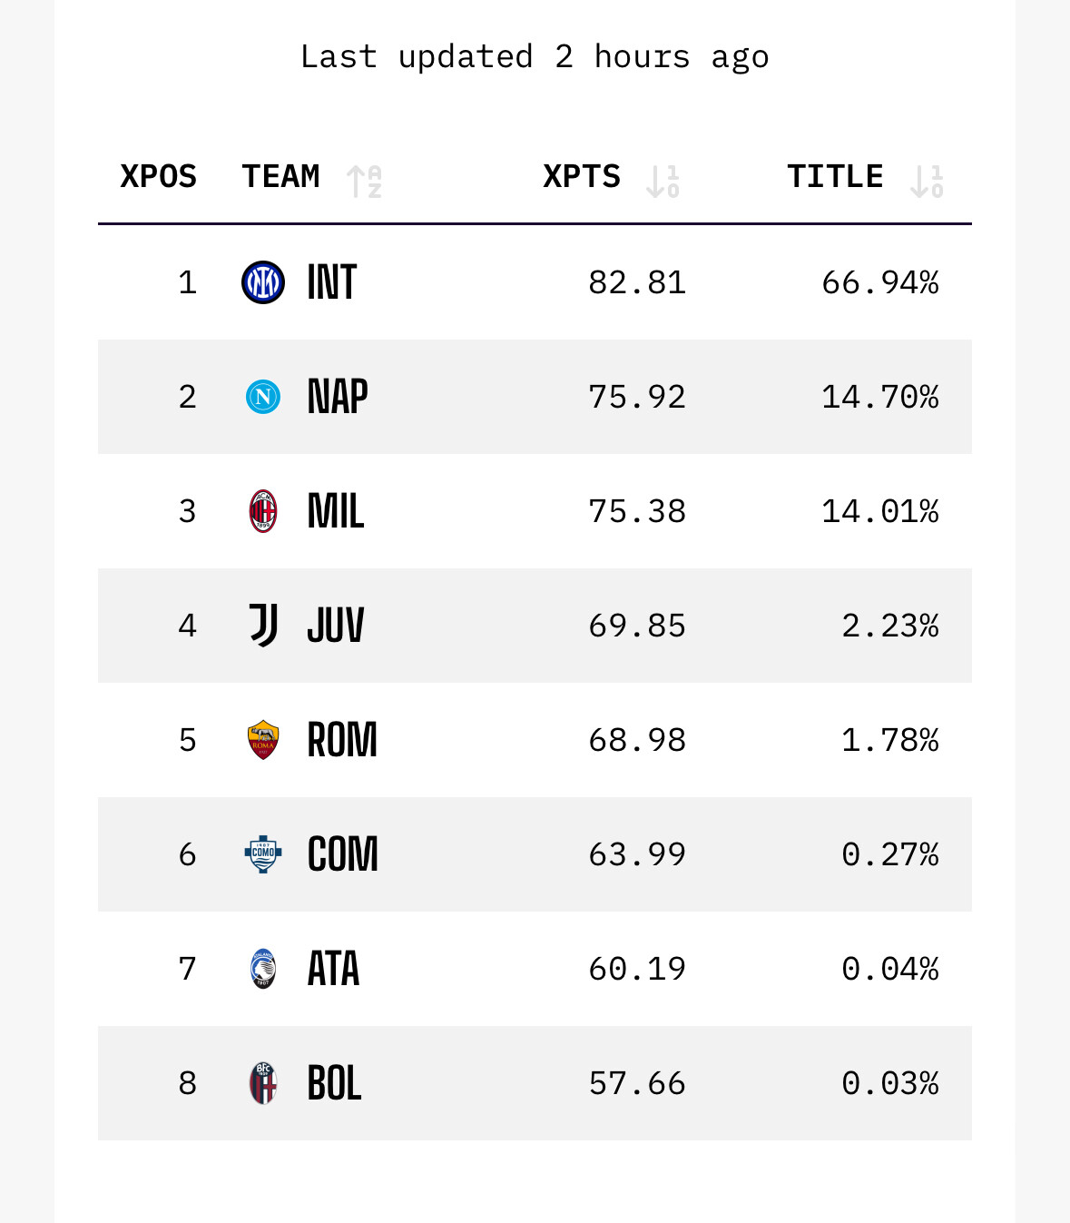Viewport: 1070px width, 1223px height.
Task: Sort by XPTS using the sort arrow
Action: (663, 181)
